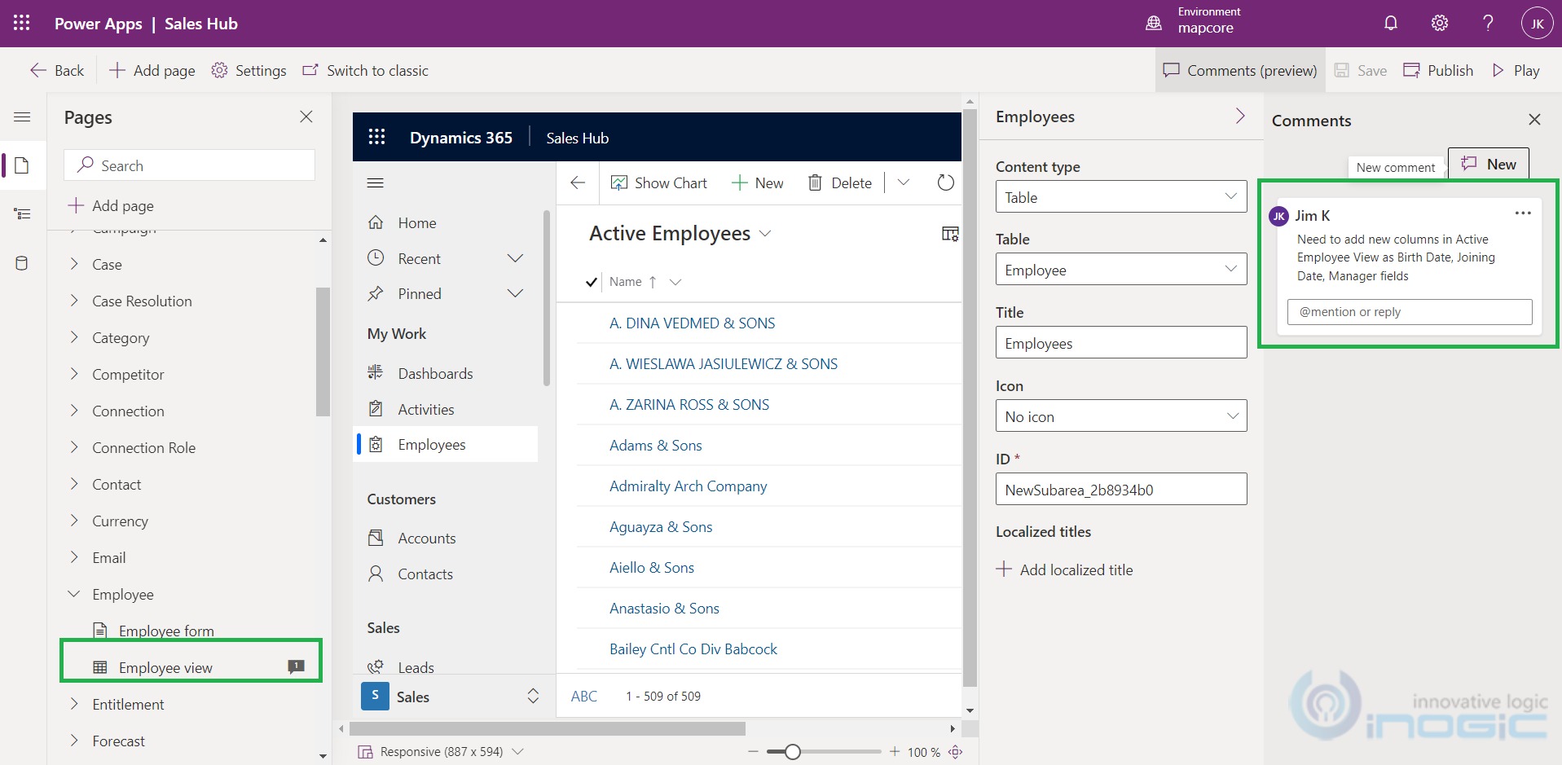Image resolution: width=1562 pixels, height=765 pixels.
Task: Open the Power Apps app launcher waffle
Action: [x=22, y=24]
